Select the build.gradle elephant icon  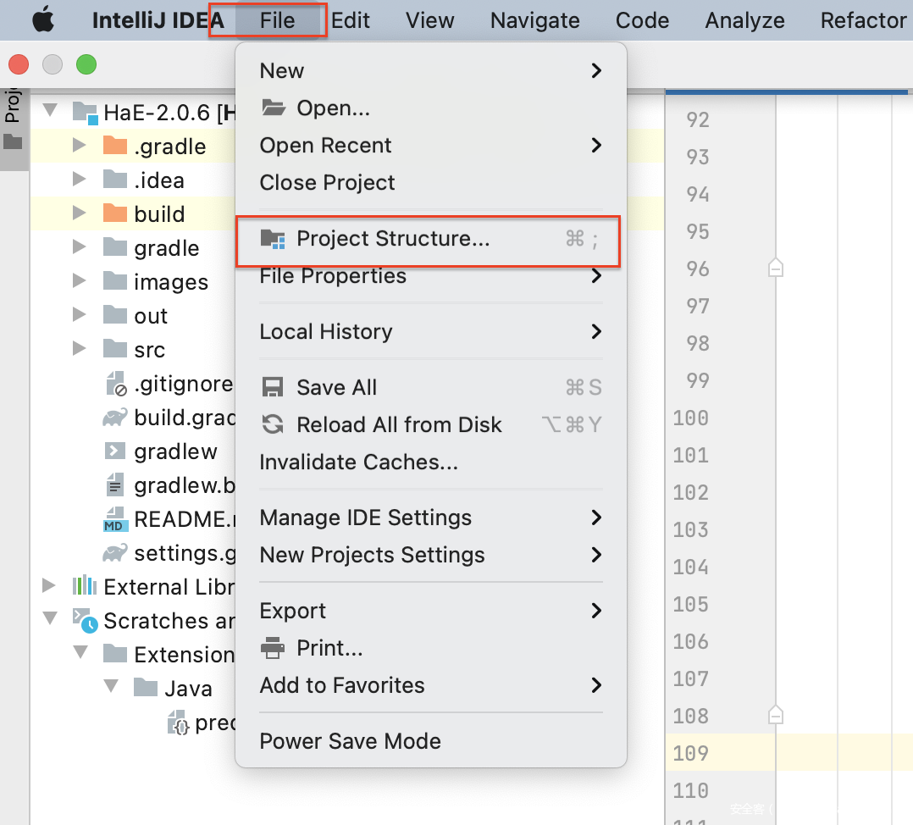[x=114, y=417]
